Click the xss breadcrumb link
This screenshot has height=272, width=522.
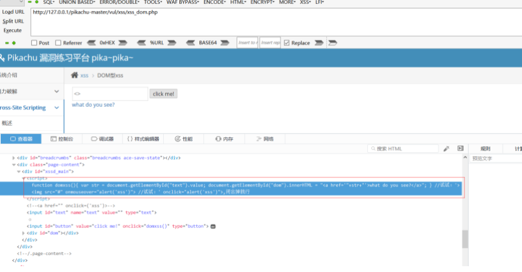84,76
